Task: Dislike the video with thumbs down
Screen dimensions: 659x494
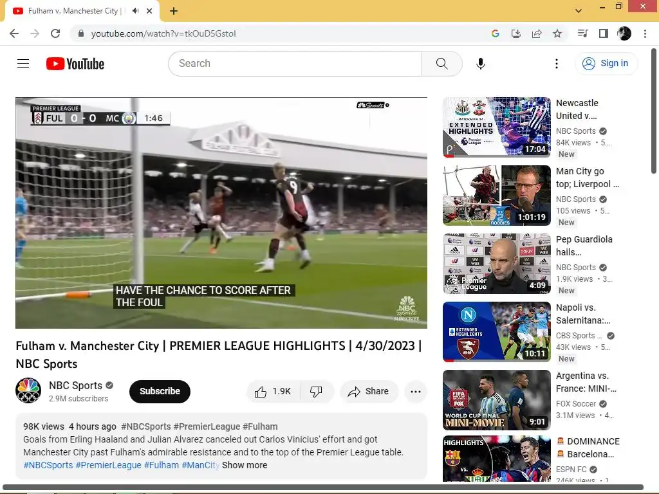Action: click(x=317, y=392)
